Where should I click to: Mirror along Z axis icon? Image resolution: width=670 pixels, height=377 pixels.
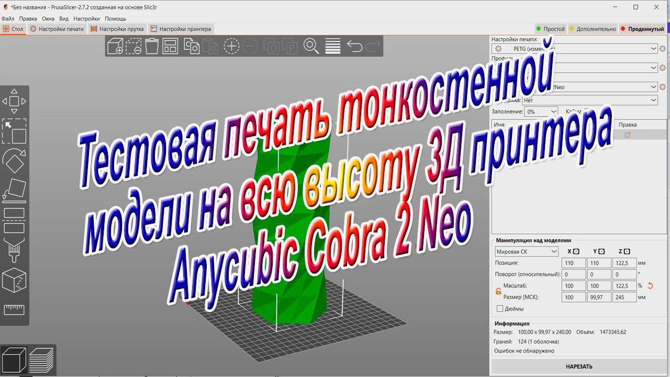(628, 252)
